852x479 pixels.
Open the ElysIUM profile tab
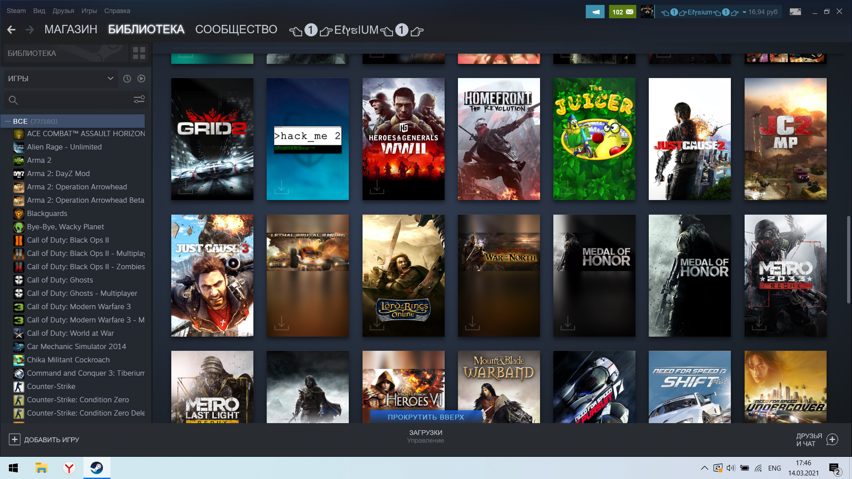tap(356, 30)
